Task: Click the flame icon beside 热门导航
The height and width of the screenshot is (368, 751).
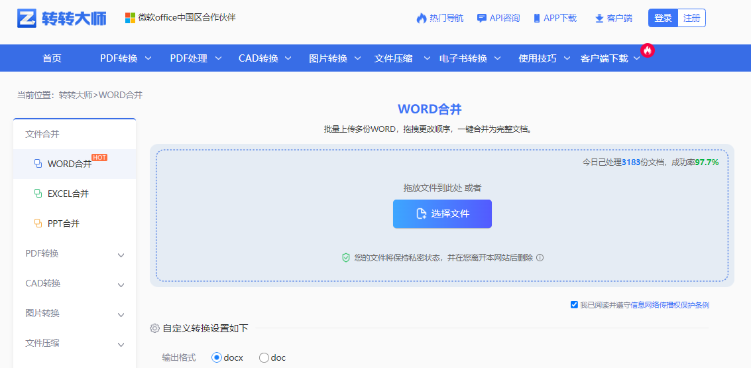Action: click(422, 18)
